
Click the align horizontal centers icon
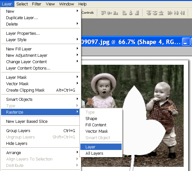pyautogui.click(x=131, y=13)
